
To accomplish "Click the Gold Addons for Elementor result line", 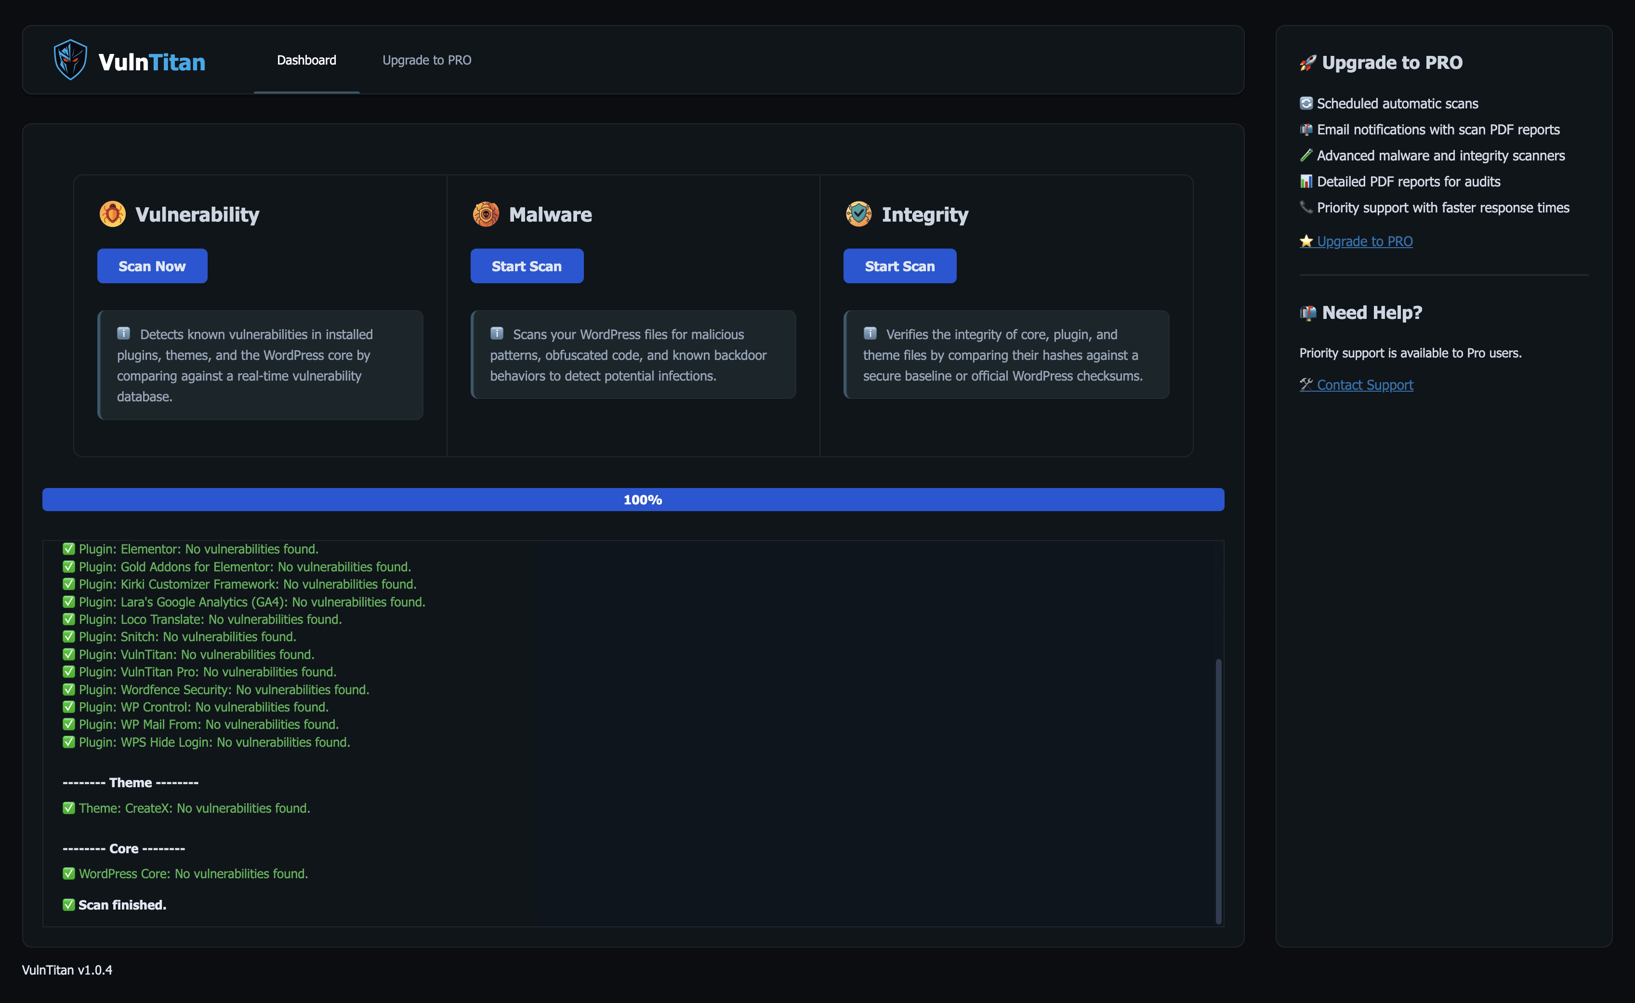I will point(237,567).
